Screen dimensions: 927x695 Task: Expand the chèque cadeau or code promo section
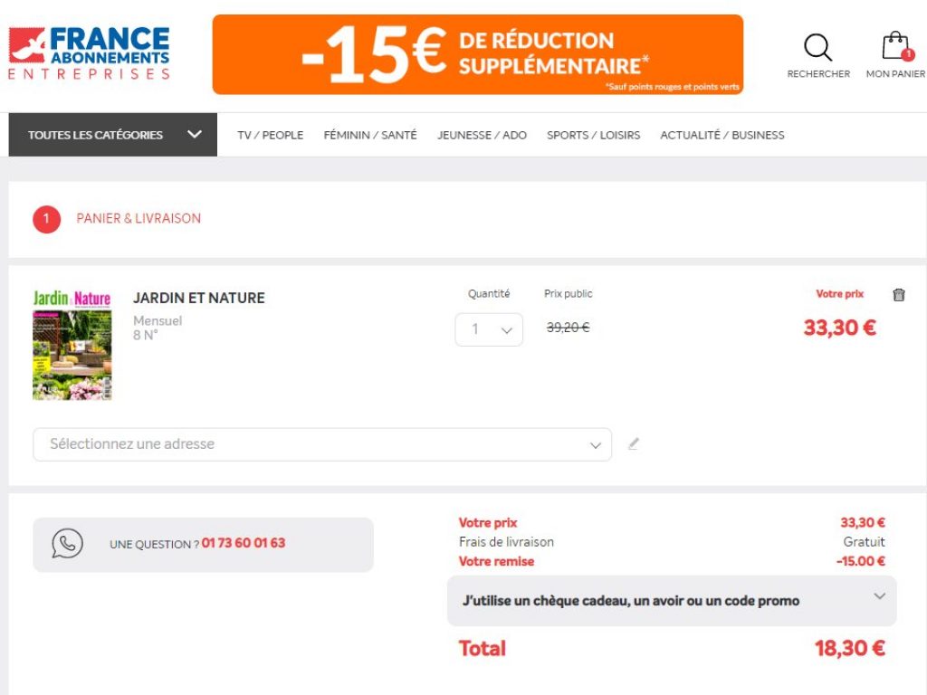coord(672,600)
